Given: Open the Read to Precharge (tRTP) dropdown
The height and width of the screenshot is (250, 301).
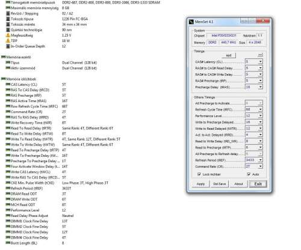Looking at the screenshot, I should (x=260, y=147).
